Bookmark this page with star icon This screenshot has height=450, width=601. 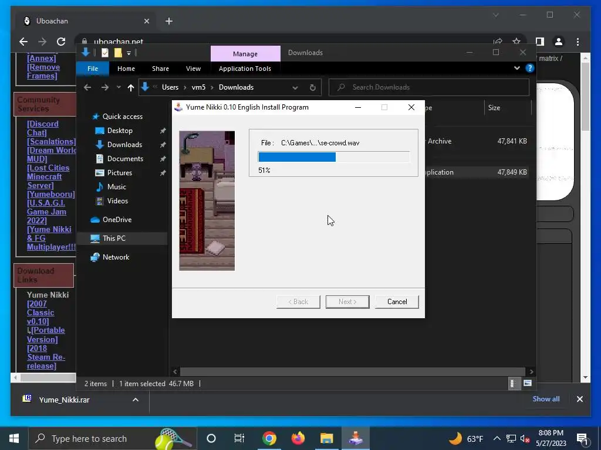point(516,42)
